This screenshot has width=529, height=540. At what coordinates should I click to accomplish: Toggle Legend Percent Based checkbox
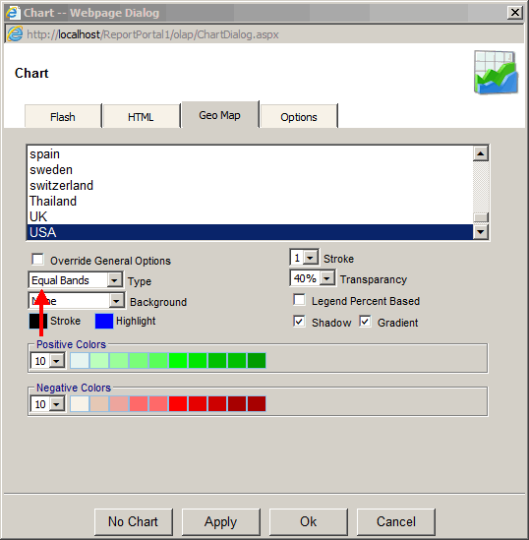(299, 300)
